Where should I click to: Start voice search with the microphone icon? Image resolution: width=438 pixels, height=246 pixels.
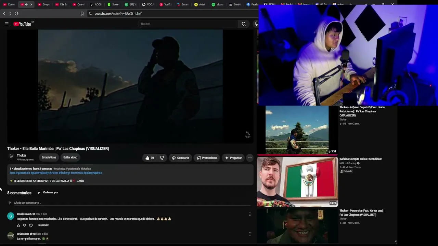(x=256, y=24)
